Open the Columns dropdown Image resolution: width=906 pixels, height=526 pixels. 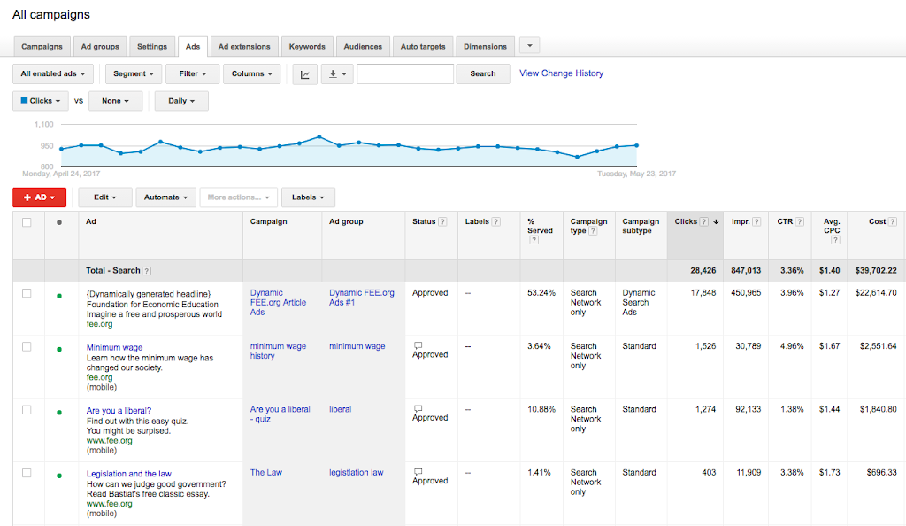[x=252, y=74]
